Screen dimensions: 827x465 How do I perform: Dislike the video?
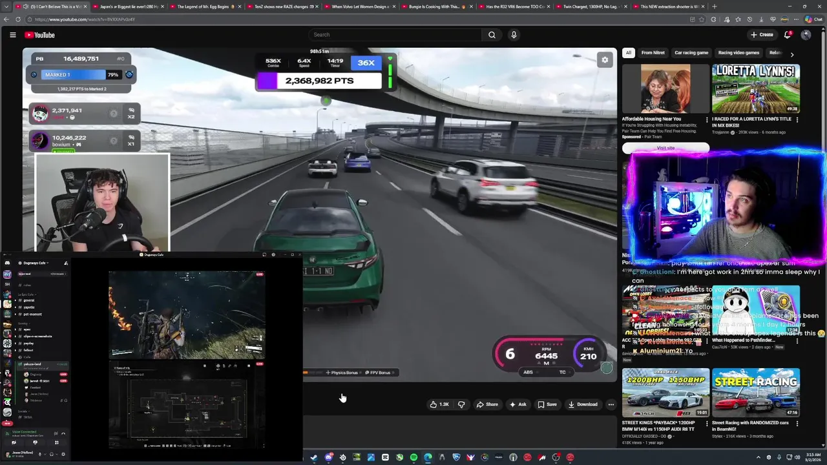click(x=461, y=404)
